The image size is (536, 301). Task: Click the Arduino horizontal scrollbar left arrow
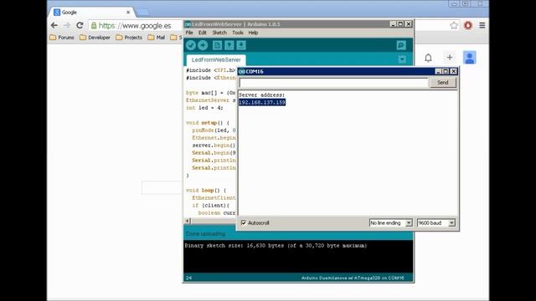coord(188,221)
